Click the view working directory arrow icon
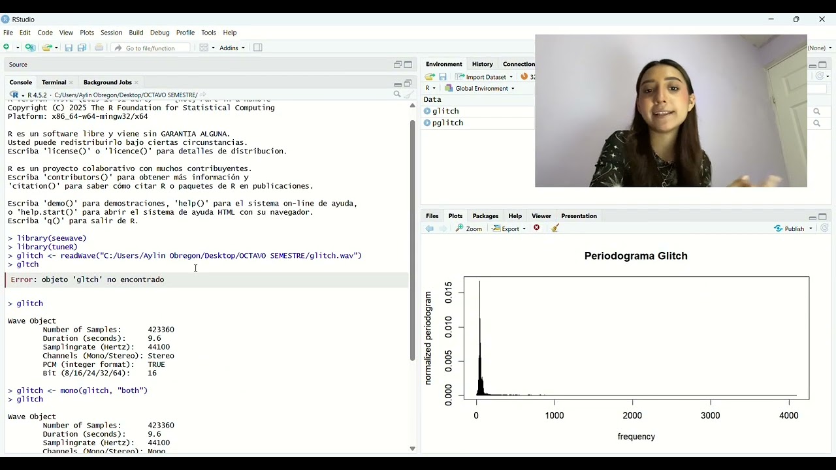 pos(203,95)
